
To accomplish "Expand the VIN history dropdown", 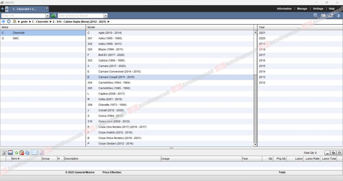I will point(47,16).
